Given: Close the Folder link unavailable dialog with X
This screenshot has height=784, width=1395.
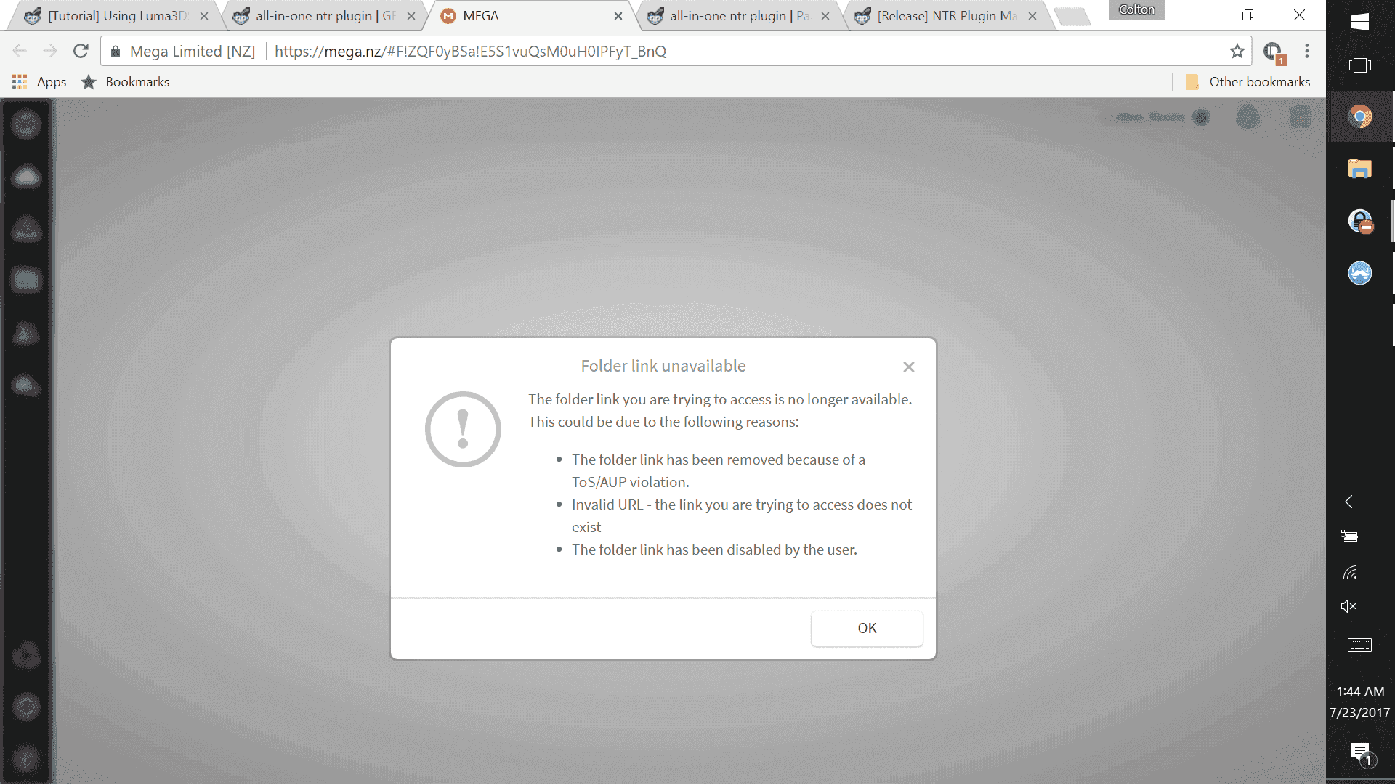Looking at the screenshot, I should click(x=908, y=367).
